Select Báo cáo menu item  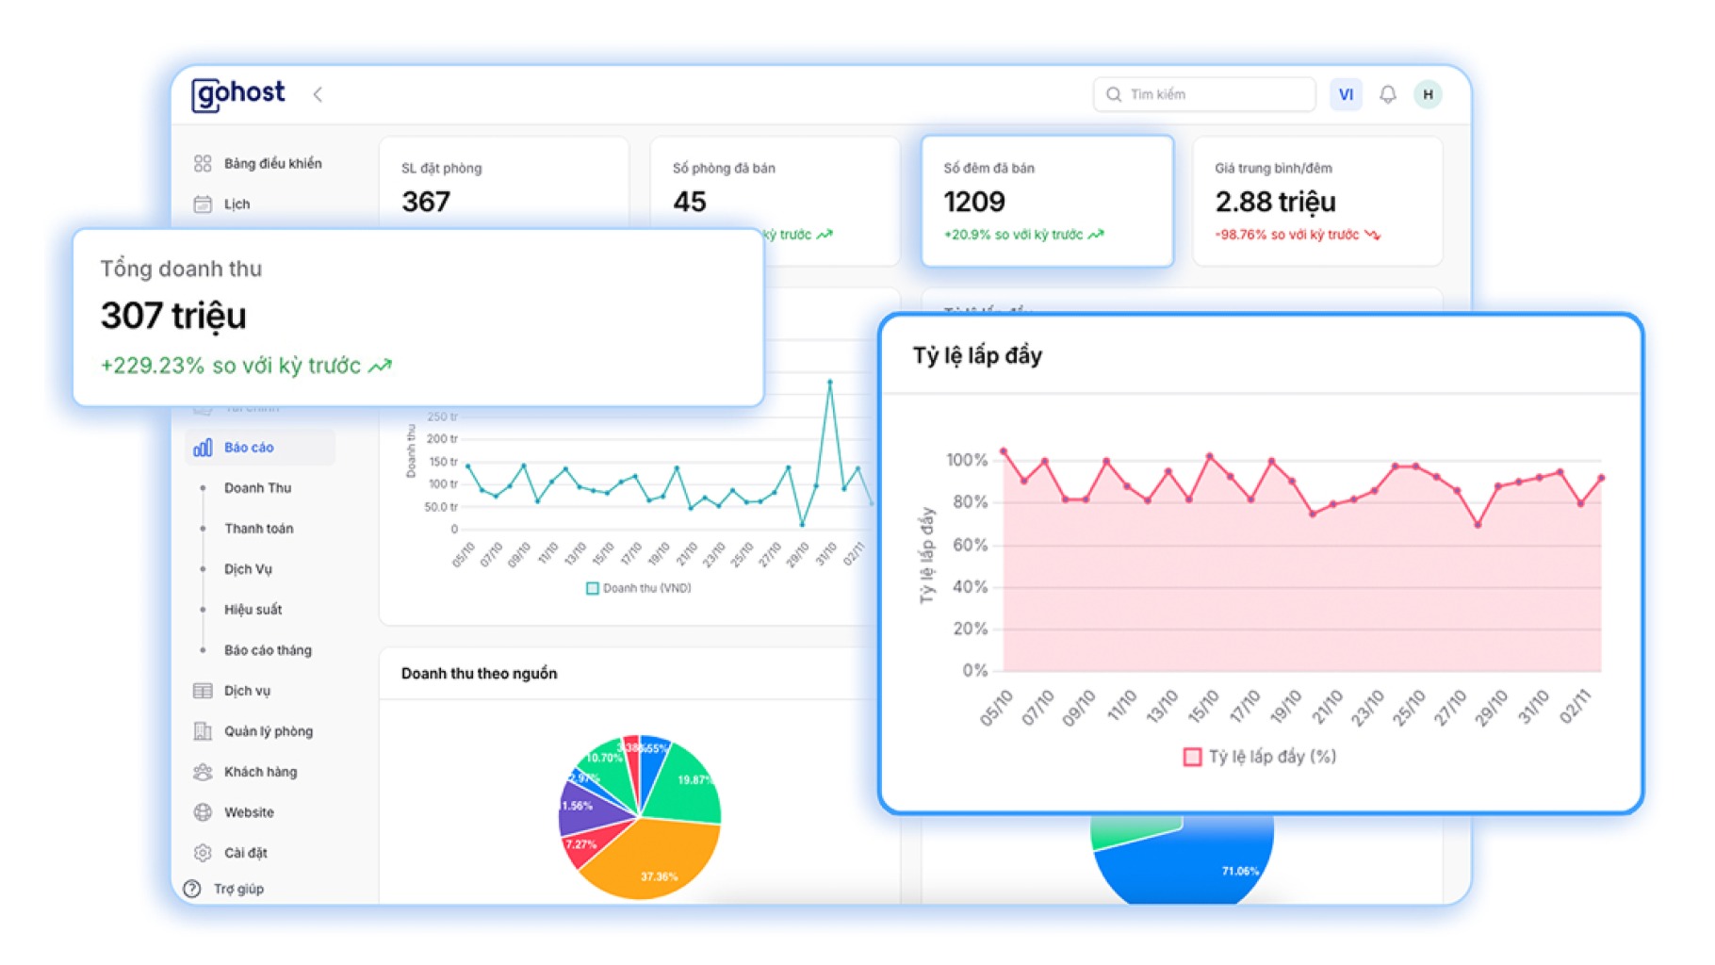(260, 448)
